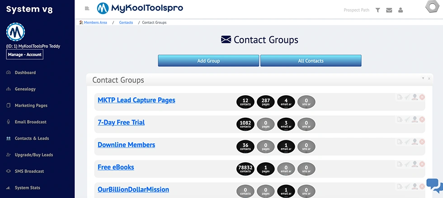Click the user profile icon in header
The height and width of the screenshot is (198, 443).
tap(401, 10)
